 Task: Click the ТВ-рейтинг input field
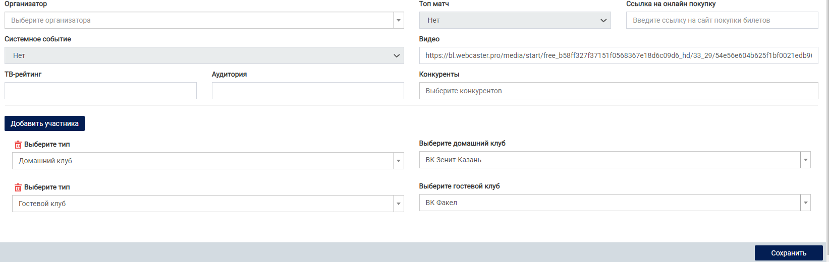click(100, 91)
